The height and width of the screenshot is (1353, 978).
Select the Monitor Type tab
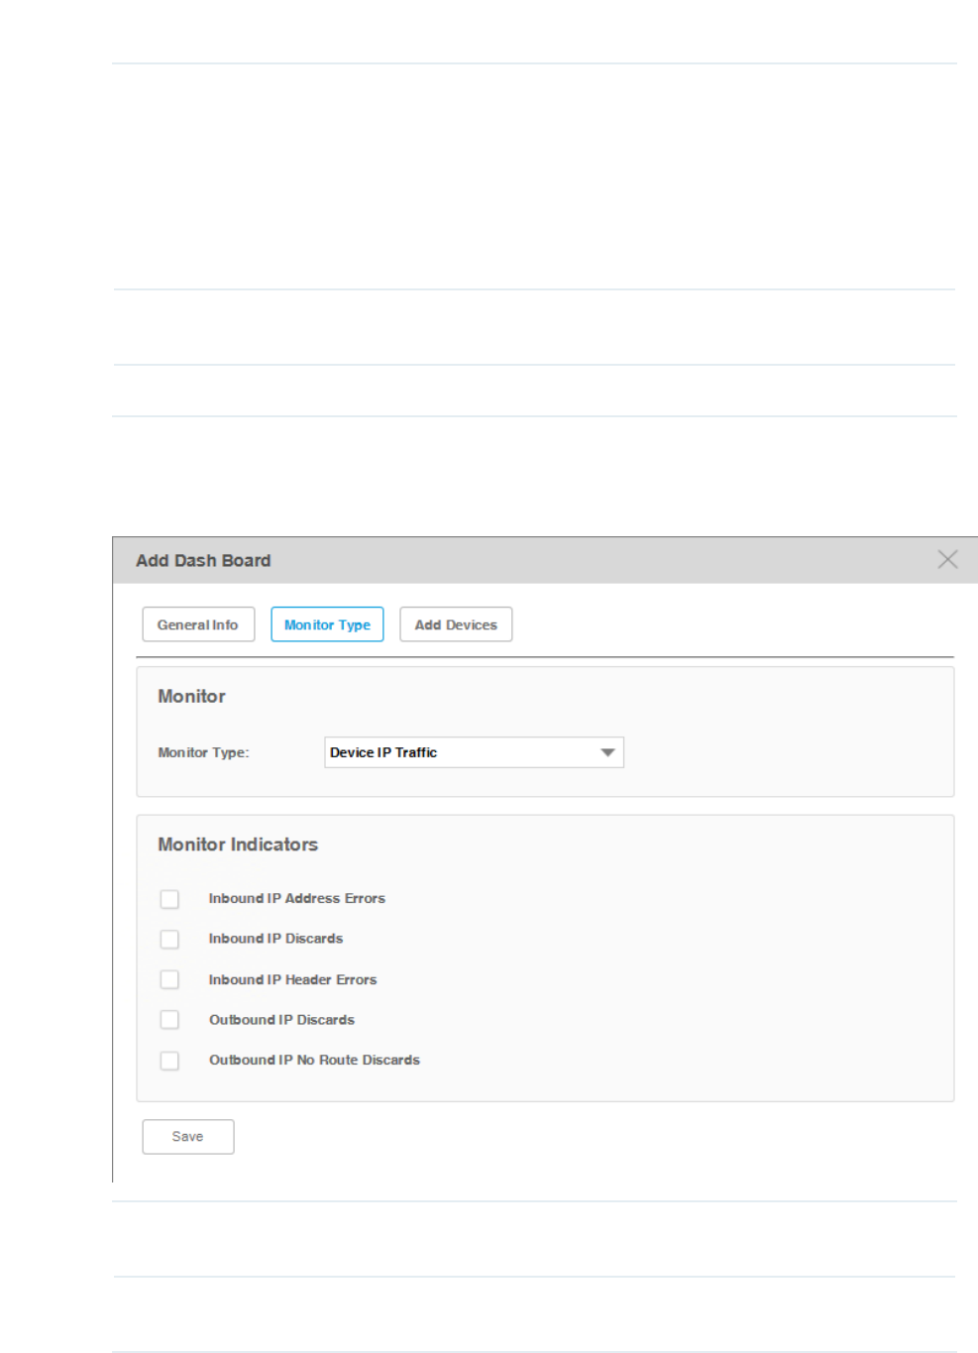click(327, 624)
